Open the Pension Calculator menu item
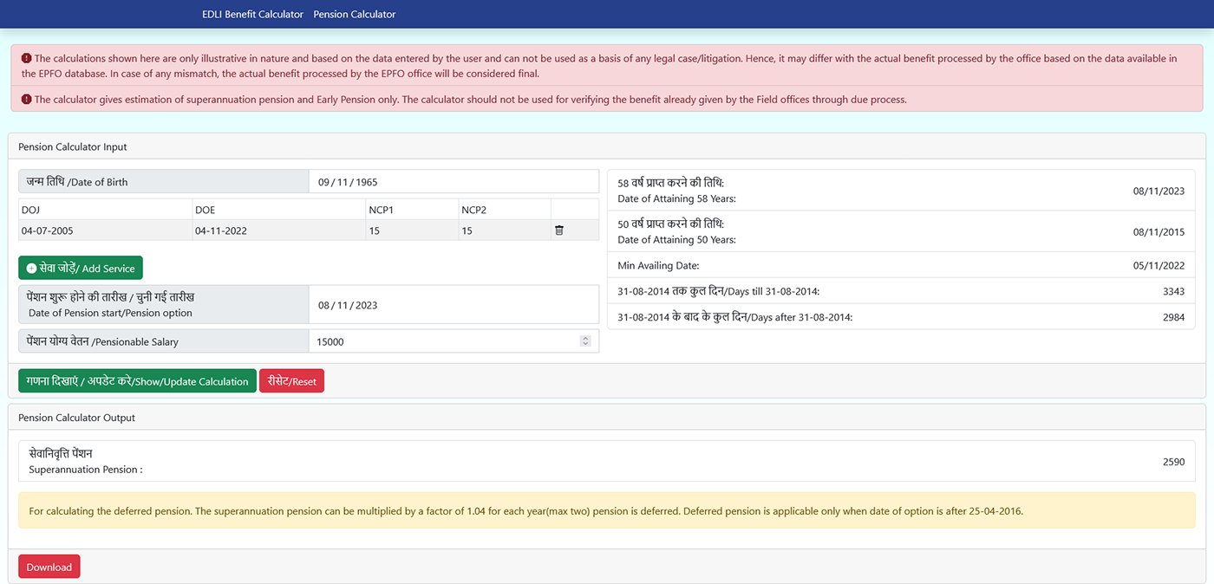1214x584 pixels. coord(355,14)
